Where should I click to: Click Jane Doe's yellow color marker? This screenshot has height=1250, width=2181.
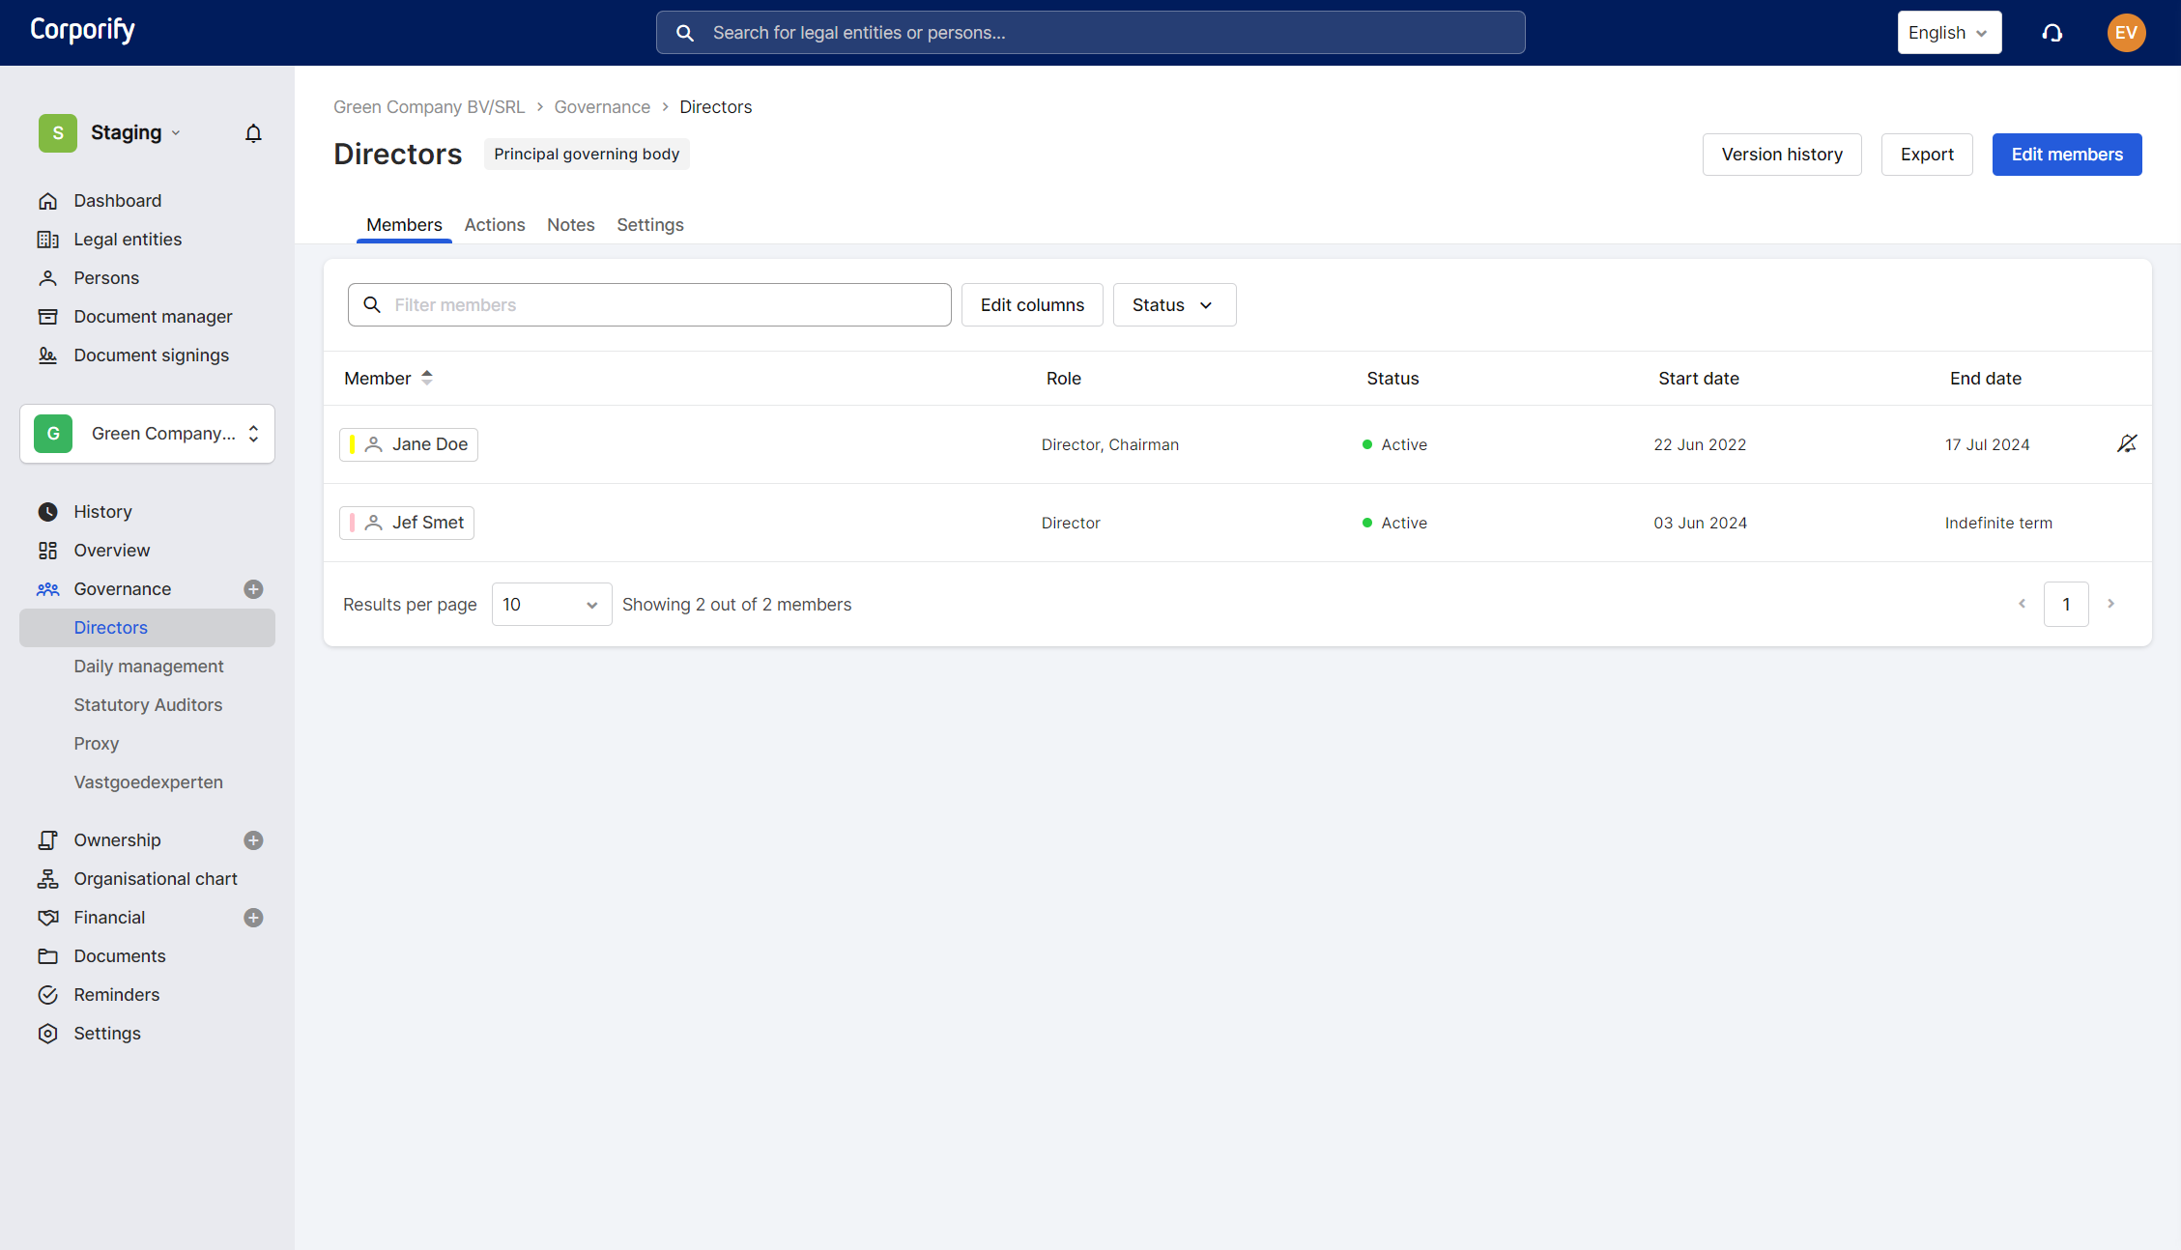coord(352,444)
